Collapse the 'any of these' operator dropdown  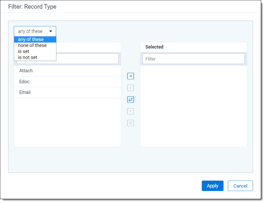point(35,31)
